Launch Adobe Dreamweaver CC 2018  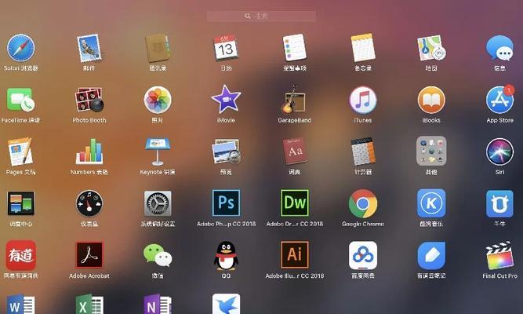(294, 203)
